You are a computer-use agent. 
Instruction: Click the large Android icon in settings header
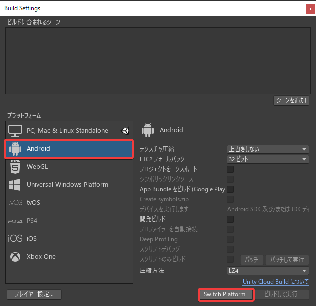[148, 130]
